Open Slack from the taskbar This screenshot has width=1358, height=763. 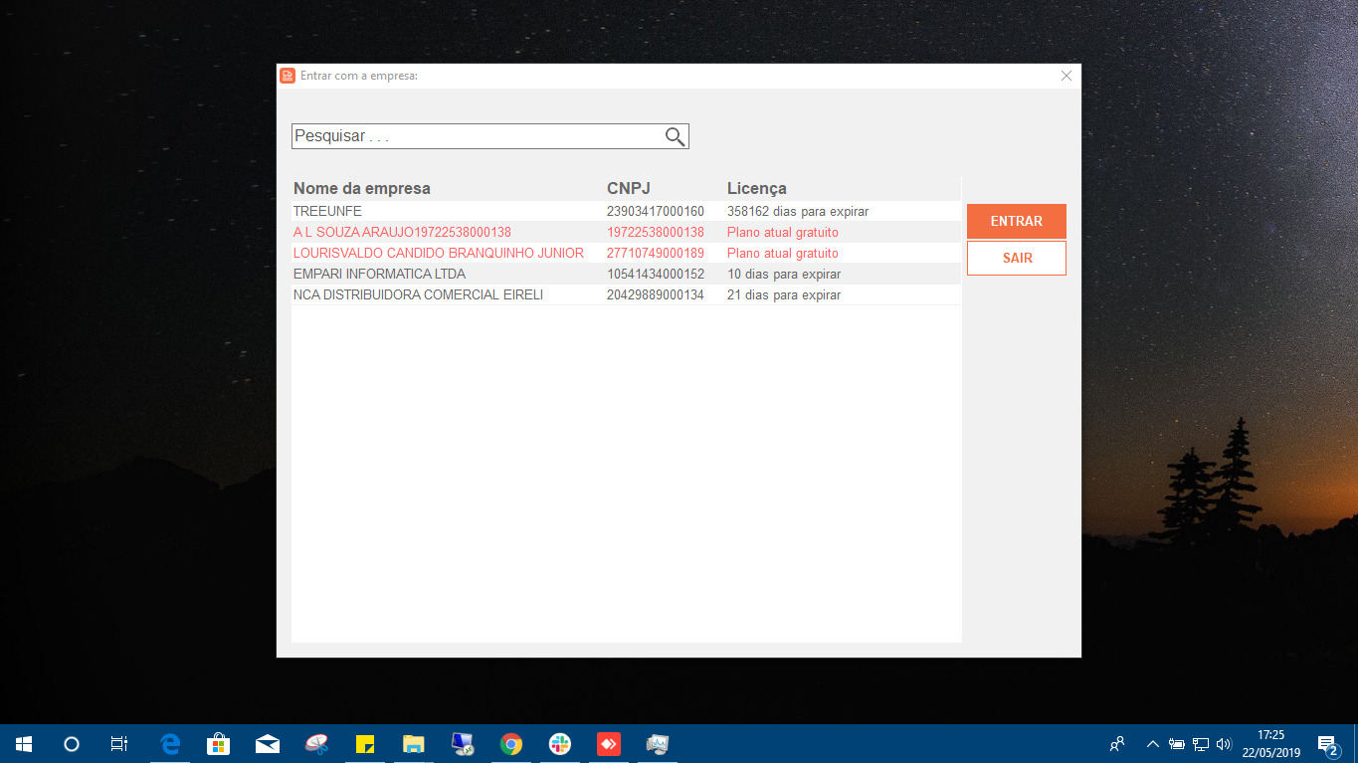click(x=560, y=744)
